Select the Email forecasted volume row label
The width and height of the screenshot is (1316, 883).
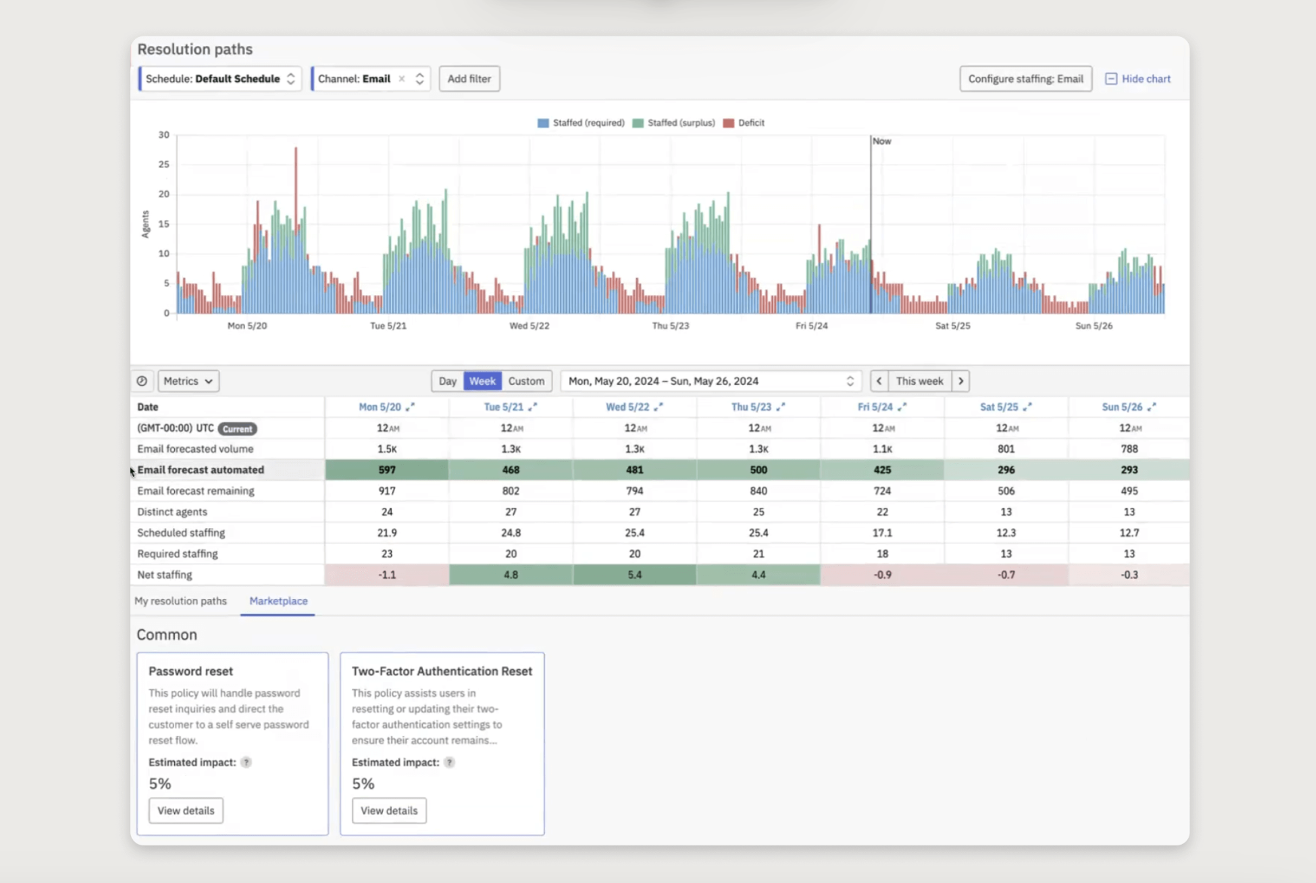(x=195, y=449)
